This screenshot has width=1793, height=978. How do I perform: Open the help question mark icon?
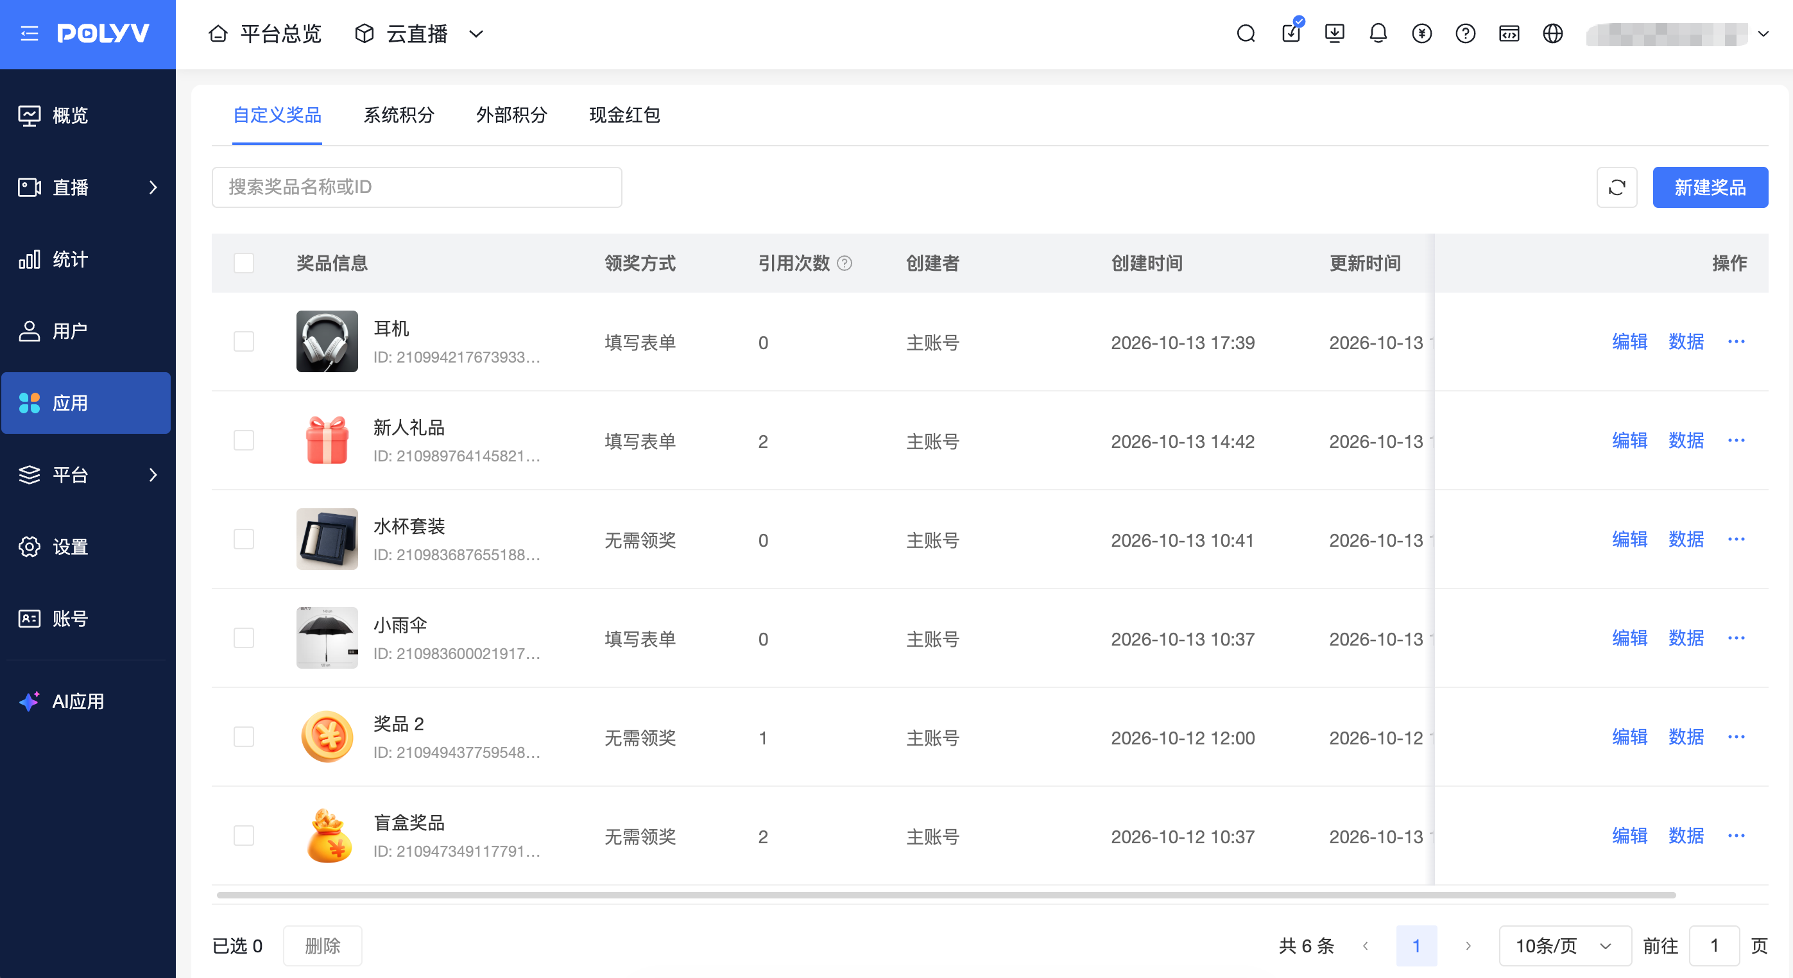coord(1465,33)
